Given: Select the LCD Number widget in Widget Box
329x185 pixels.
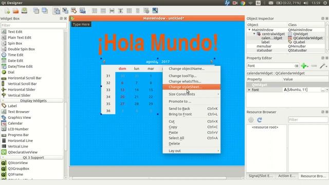Looking at the screenshot, I should coord(18,129).
